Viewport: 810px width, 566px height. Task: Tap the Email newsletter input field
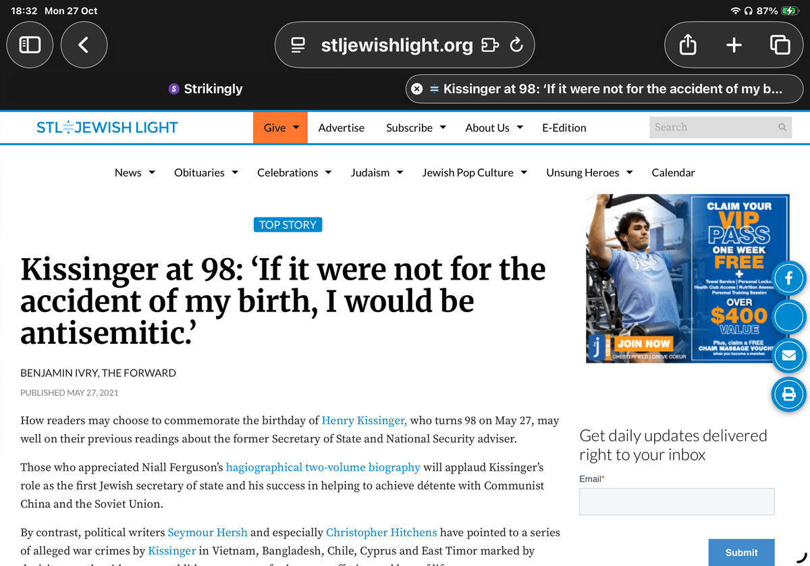tap(676, 502)
